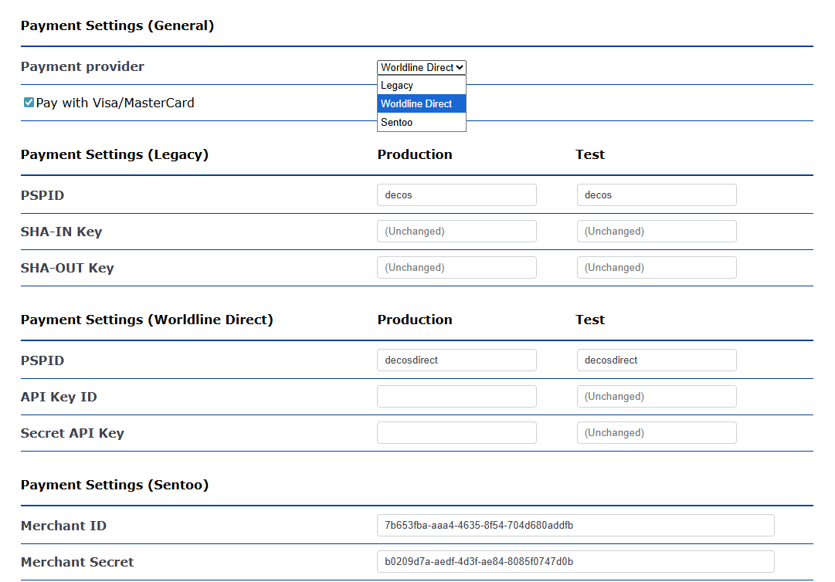Click Legacy Test PSPID field
Image resolution: width=835 pixels, height=582 pixels.
[x=657, y=195]
